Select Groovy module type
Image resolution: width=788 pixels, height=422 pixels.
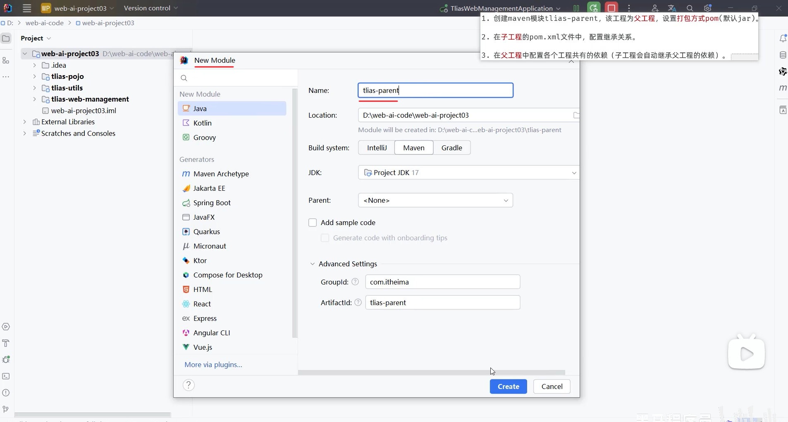pos(232,138)
